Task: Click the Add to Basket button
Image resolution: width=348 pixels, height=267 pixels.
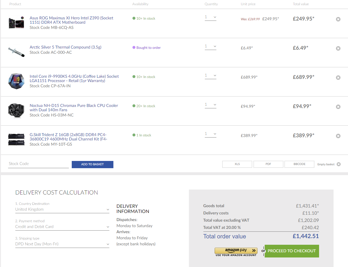Action: tap(93, 164)
